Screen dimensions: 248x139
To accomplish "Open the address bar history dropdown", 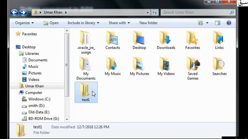I will [148, 12].
